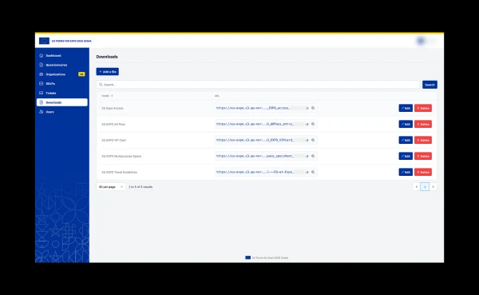The width and height of the screenshot is (479, 295).
Task: Delete the Multipurpose Space download
Action: 423,156
